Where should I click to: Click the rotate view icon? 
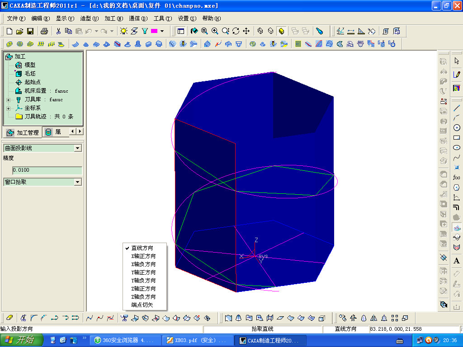(x=236, y=31)
